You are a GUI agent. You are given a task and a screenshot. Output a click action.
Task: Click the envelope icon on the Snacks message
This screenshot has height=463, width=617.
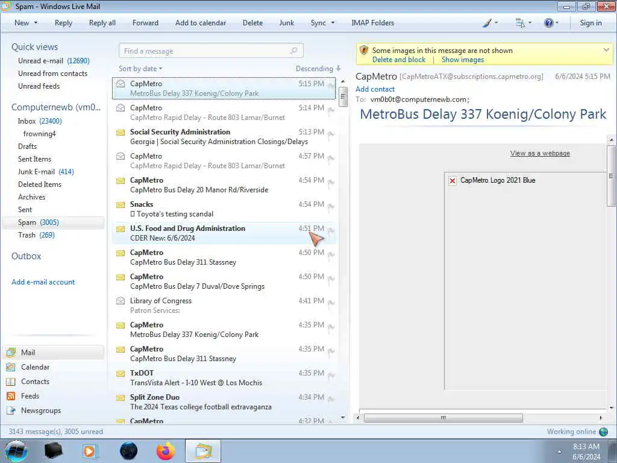[x=121, y=205]
